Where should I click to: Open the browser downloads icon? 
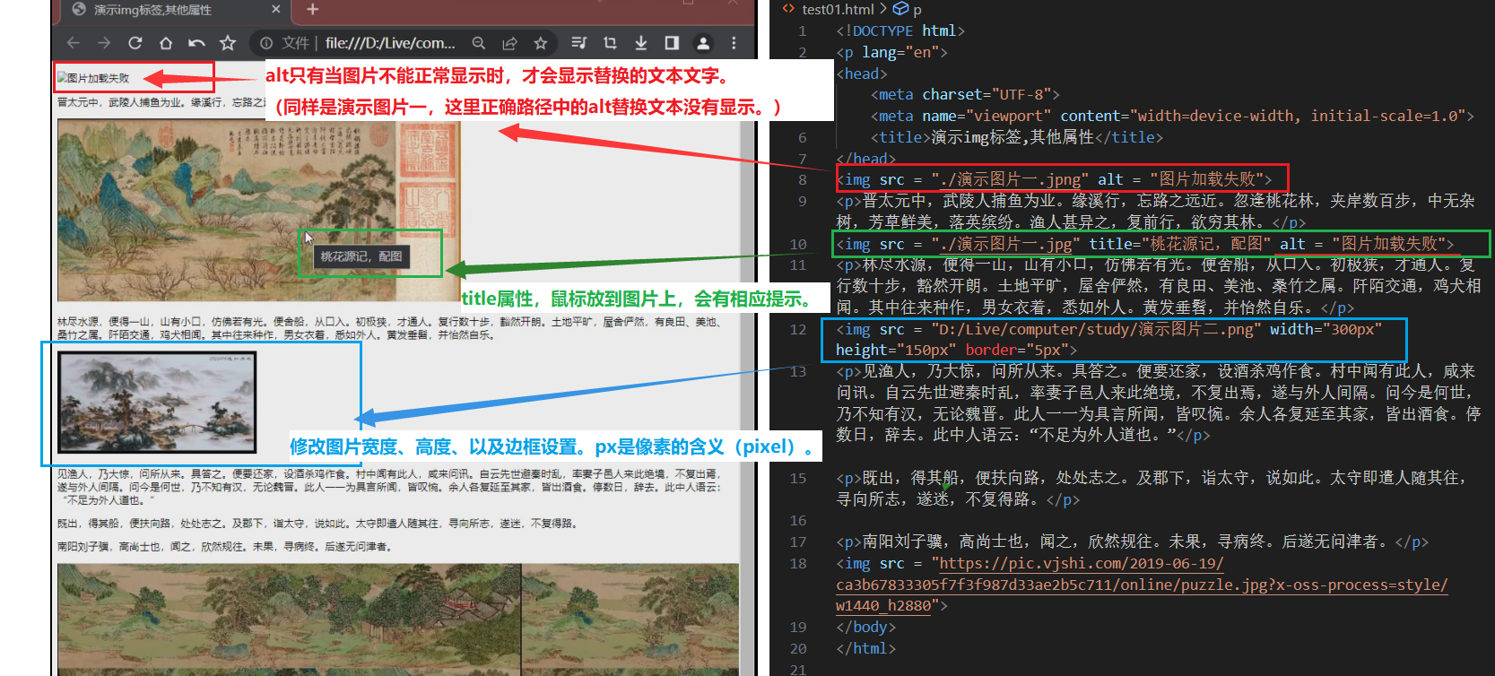coord(641,43)
